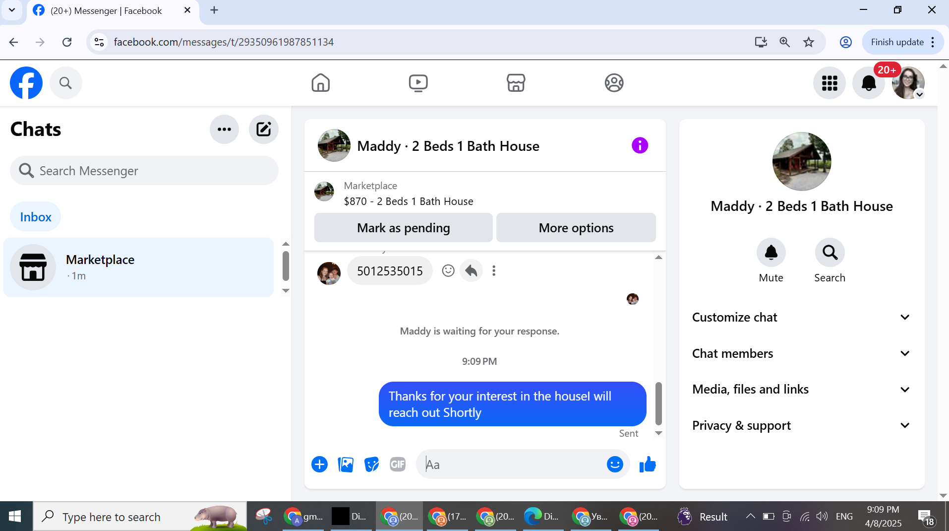This screenshot has height=531, width=949.
Task: Click the 5012535015 message bubble
Action: pyautogui.click(x=390, y=271)
